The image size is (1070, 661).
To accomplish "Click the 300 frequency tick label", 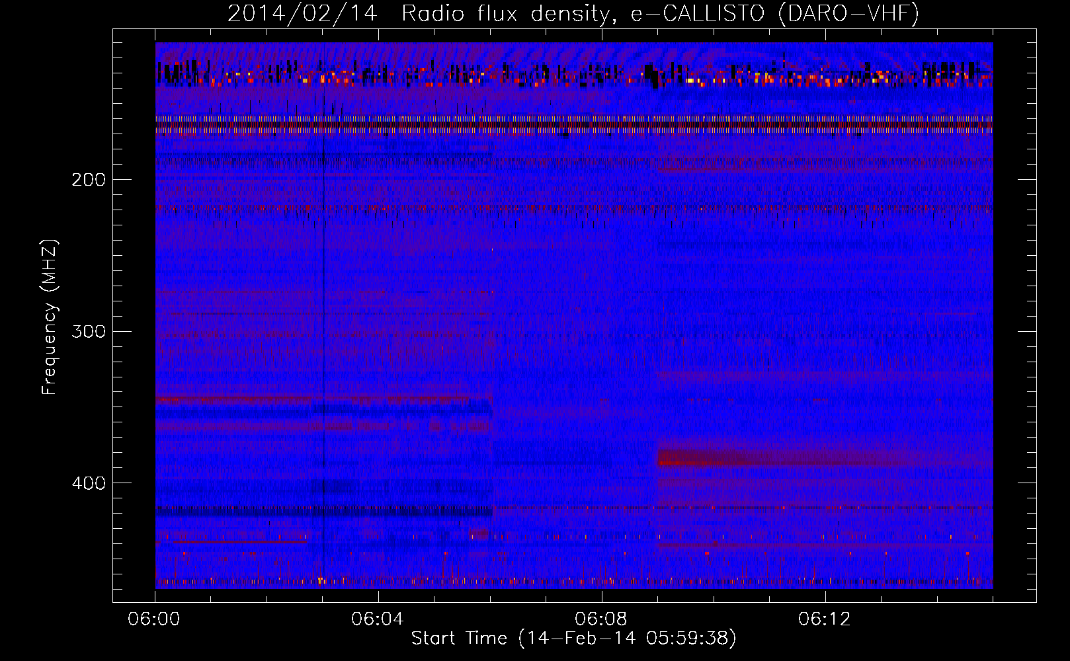I will tap(89, 331).
